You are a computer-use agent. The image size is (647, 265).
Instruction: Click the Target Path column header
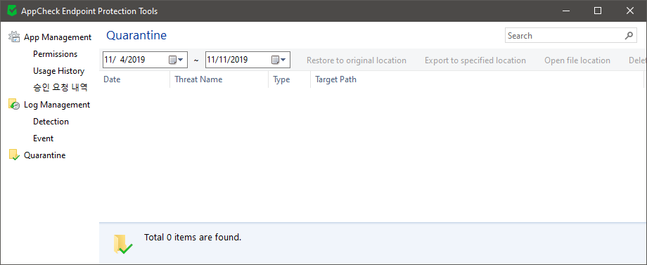click(477, 79)
